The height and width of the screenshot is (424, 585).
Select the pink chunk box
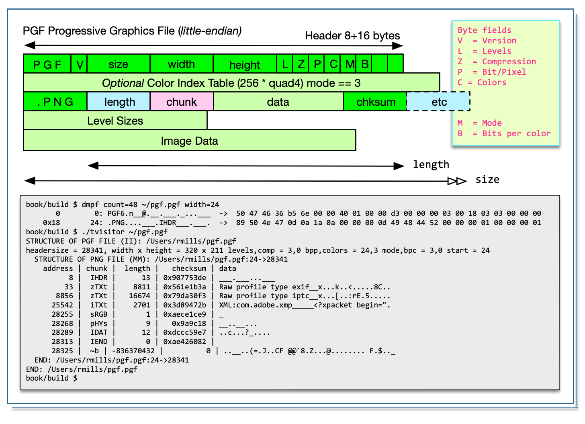182,102
